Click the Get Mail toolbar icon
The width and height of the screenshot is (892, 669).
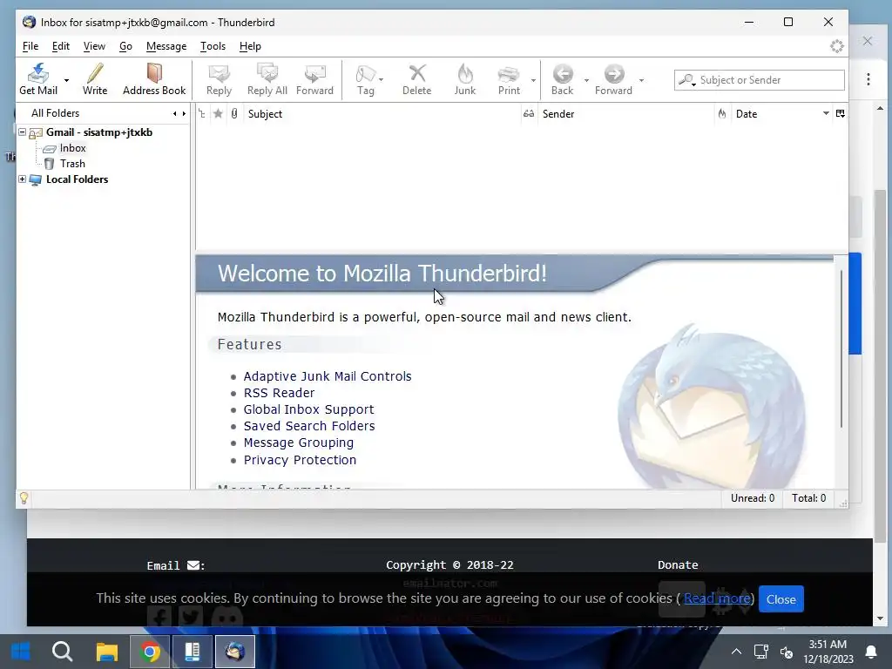coord(38,79)
